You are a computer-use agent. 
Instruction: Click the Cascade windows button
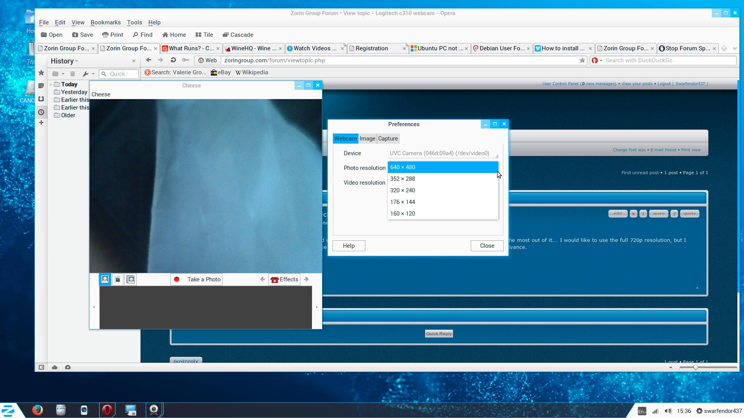(x=238, y=35)
